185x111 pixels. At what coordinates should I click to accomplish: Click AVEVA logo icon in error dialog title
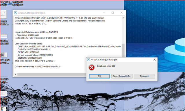click(88, 60)
